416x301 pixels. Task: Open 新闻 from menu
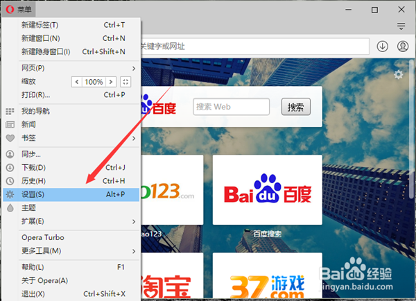tap(71, 124)
